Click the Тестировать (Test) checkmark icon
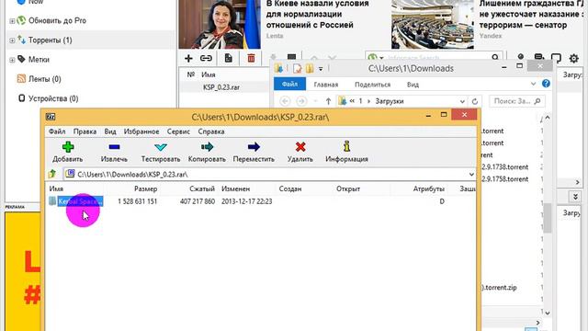 [x=161, y=147]
